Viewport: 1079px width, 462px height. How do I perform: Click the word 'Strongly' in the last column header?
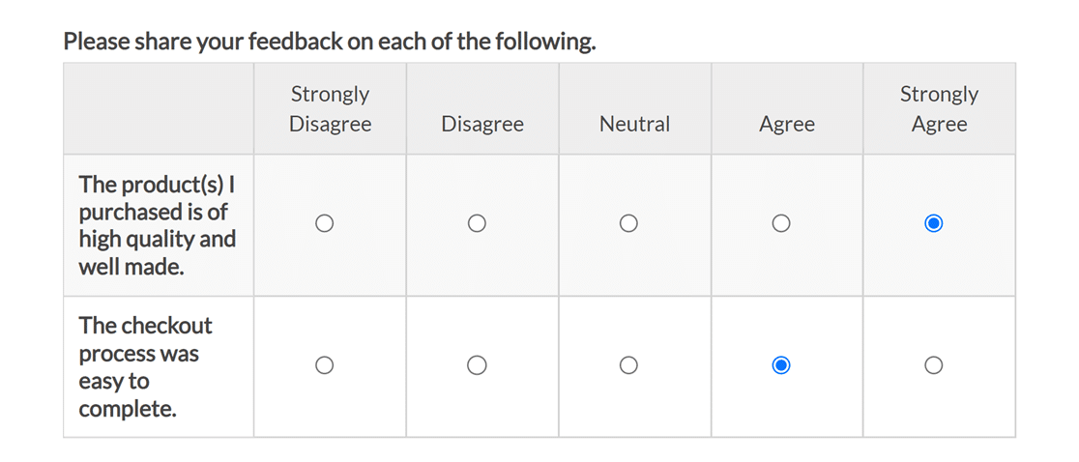click(939, 94)
